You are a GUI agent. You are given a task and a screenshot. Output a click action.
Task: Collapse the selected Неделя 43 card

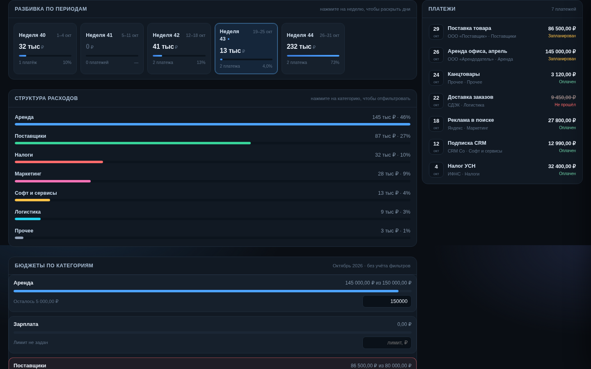(x=246, y=49)
